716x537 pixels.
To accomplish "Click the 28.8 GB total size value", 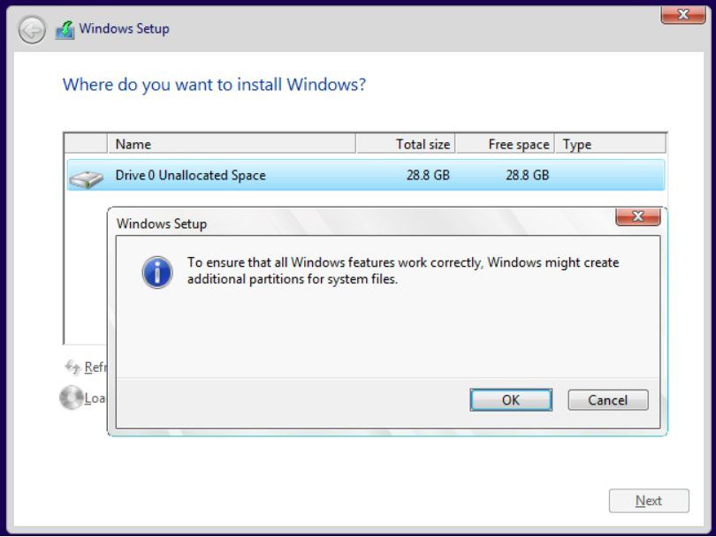I will (428, 175).
